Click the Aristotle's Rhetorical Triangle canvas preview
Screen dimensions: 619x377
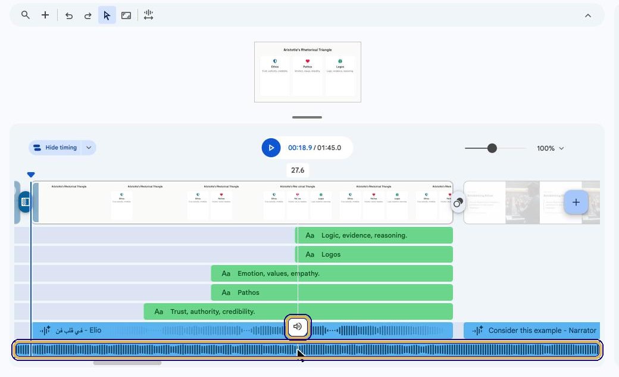(x=308, y=72)
